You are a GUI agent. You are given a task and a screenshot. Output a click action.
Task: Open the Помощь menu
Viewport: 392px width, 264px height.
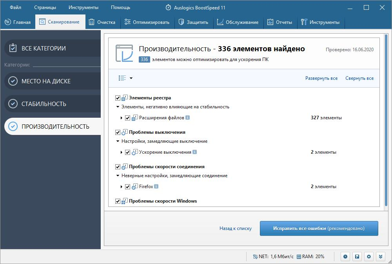[120, 7]
